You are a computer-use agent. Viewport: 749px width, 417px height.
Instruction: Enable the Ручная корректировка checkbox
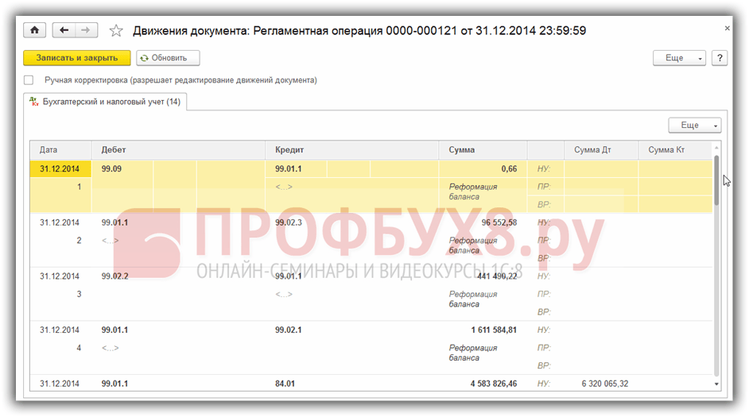point(29,80)
